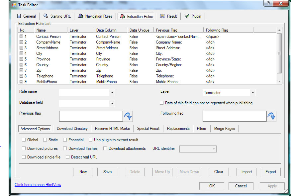Viewport: 291px width, 196px height.
Task: Click the Plugin tab's checkmark icon
Action: (x=187, y=16)
